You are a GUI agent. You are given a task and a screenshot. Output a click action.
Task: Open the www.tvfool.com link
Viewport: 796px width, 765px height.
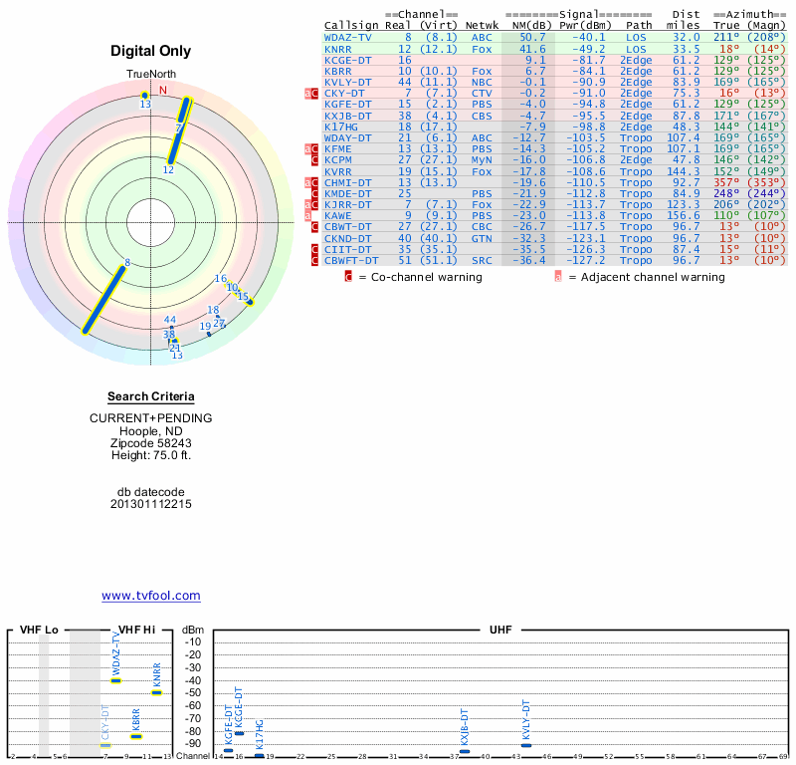click(x=151, y=596)
